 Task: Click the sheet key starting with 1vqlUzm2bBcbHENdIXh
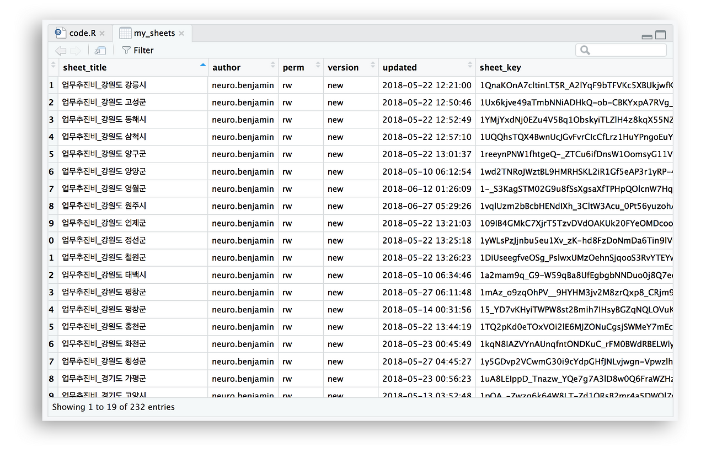[576, 206]
